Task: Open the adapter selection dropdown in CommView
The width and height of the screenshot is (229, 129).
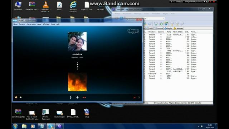Action: (164, 18)
